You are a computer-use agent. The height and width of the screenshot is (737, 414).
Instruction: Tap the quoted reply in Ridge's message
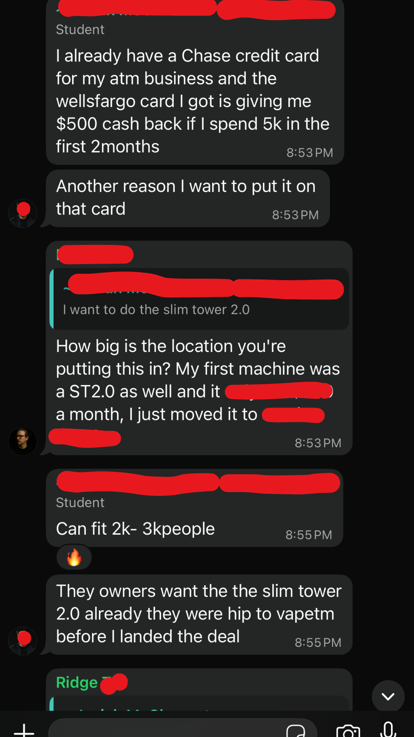point(199,703)
